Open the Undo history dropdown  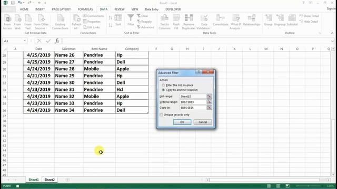coord(23,3)
